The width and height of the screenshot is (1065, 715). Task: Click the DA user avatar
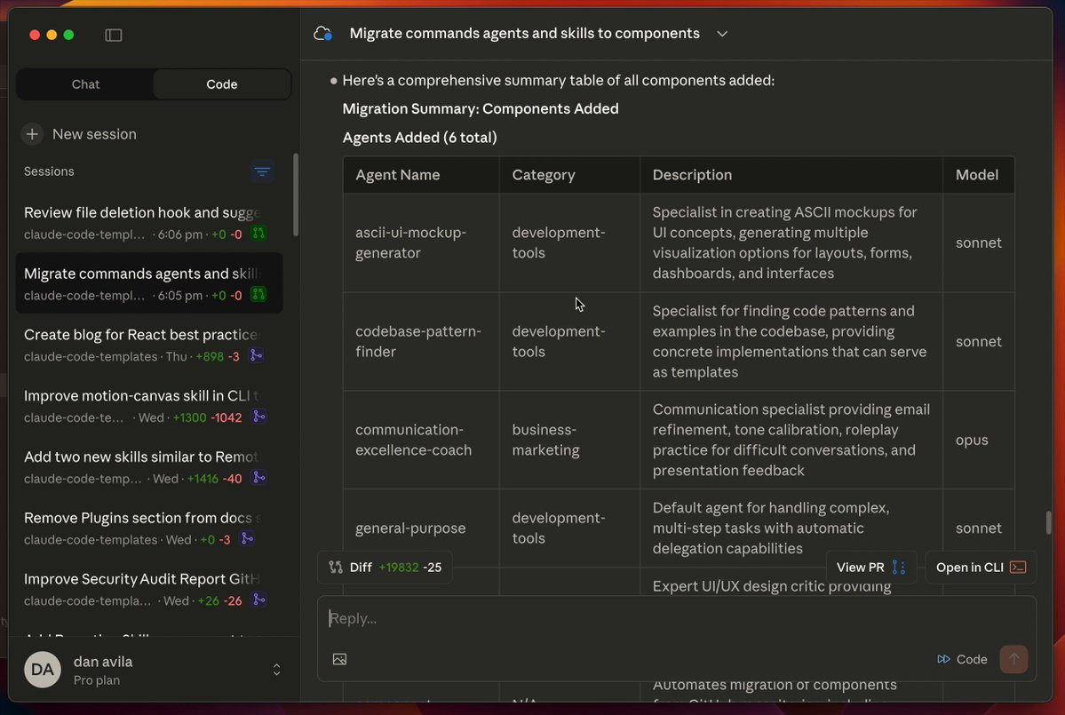pos(42,670)
